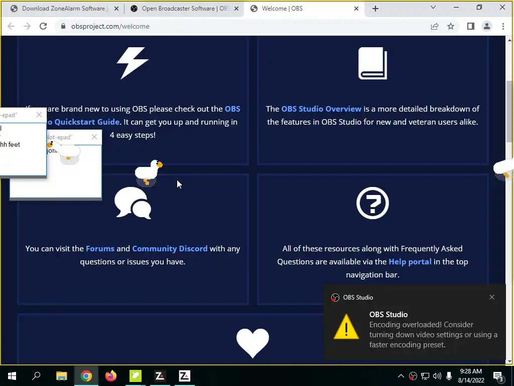Show hidden system tray icons
Screen dimensions: 514x386
[401, 376]
